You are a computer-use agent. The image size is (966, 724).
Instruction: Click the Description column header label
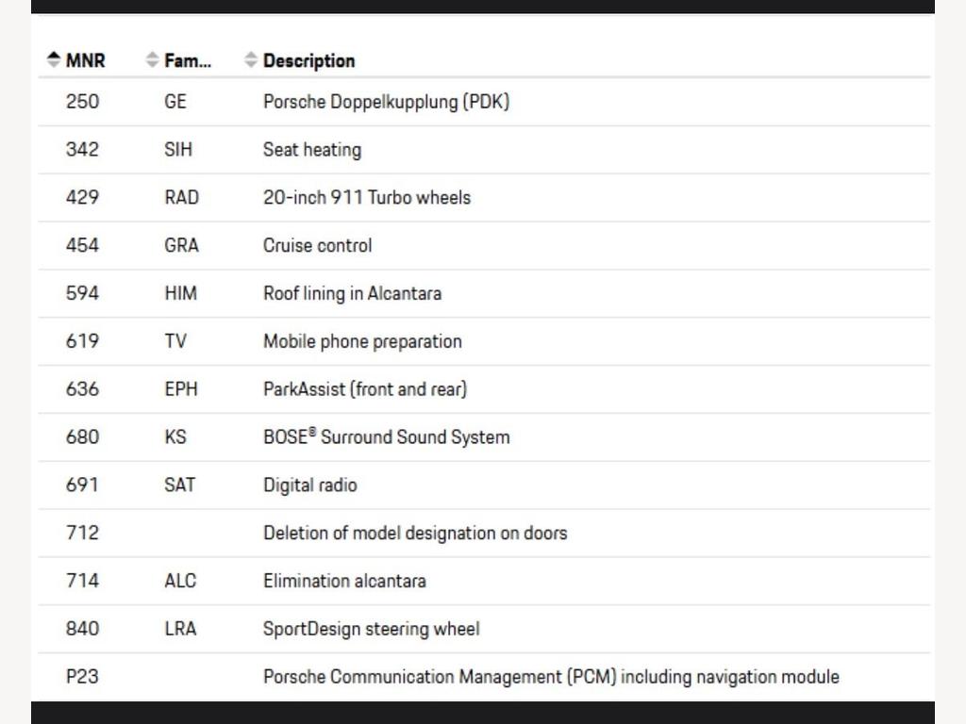pos(309,61)
